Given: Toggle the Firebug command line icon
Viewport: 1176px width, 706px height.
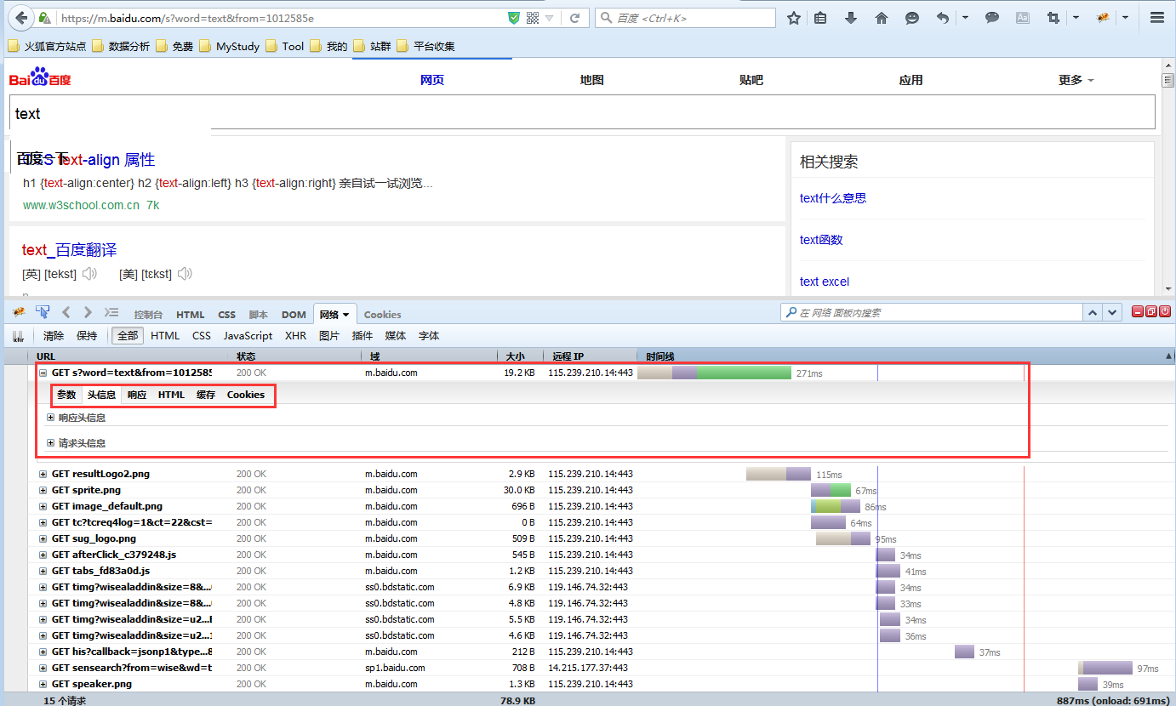Looking at the screenshot, I should [111, 312].
